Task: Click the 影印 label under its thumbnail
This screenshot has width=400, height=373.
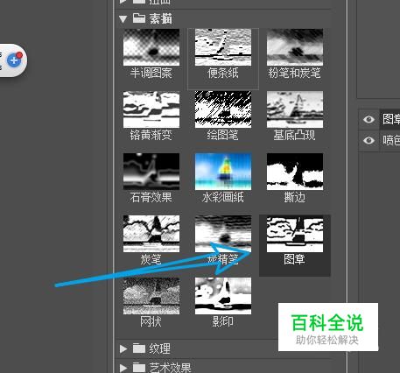Action: [222, 321]
